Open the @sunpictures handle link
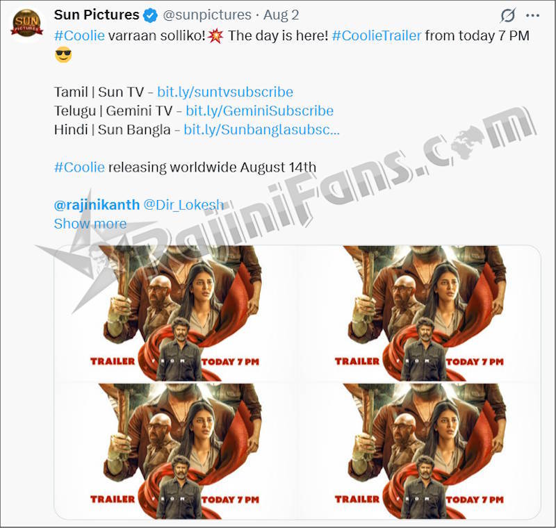The image size is (556, 528). click(x=207, y=15)
